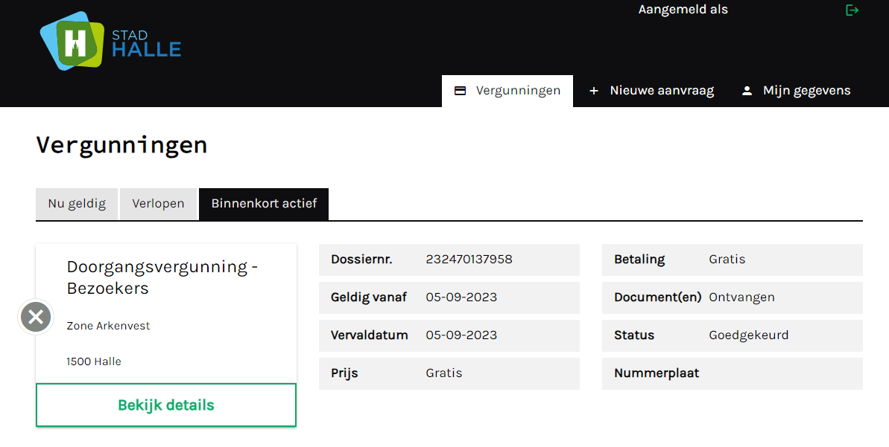Select the Binnenkort actief tab
Screen dimensions: 889x447
coord(263,203)
